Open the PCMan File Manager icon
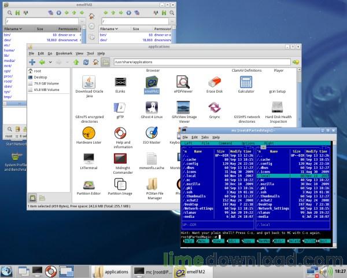Viewport: 347px width, 278px height. 152,184
